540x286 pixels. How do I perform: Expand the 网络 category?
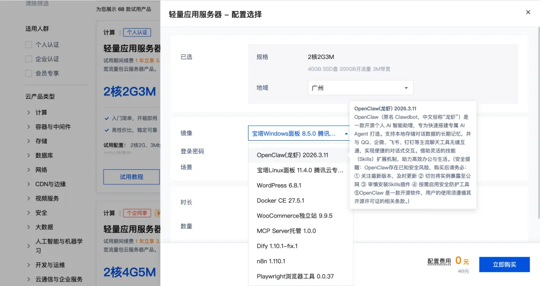pos(29,170)
